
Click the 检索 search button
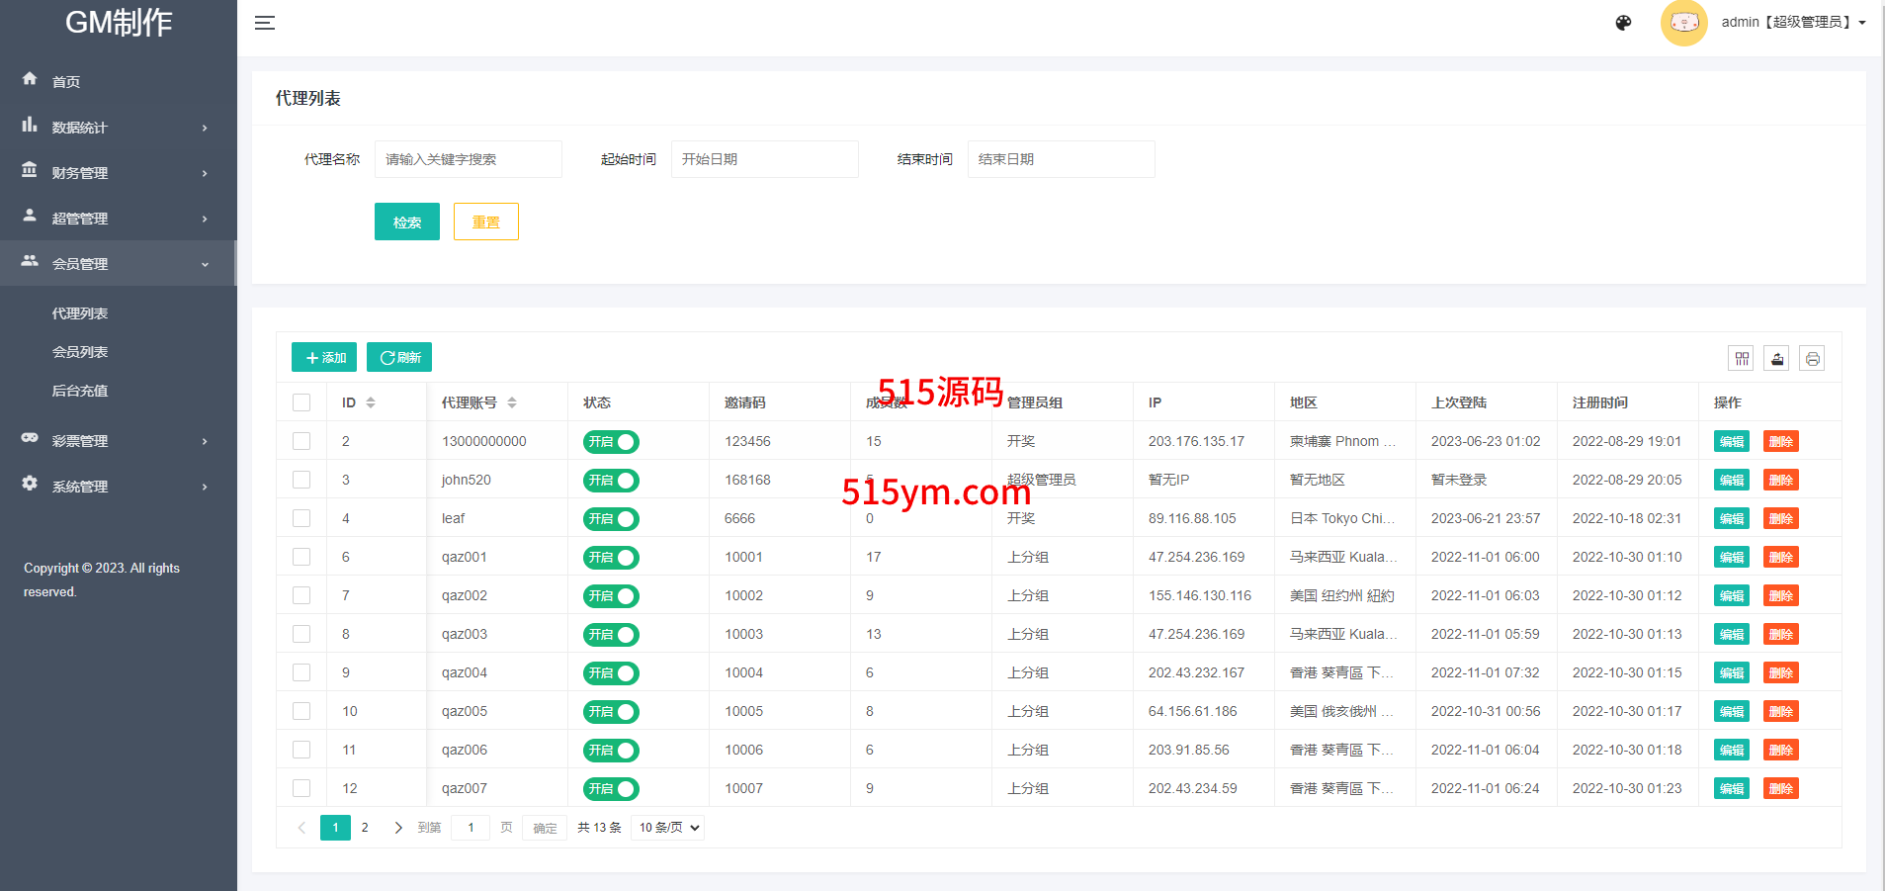pos(406,223)
